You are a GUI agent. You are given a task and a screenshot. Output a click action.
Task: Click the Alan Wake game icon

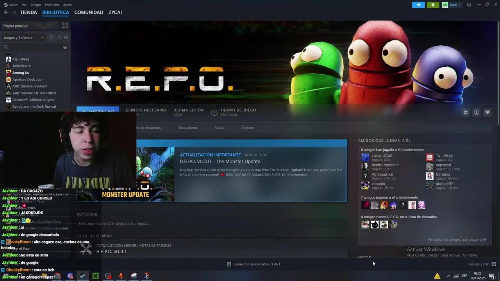pyautogui.click(x=9, y=59)
